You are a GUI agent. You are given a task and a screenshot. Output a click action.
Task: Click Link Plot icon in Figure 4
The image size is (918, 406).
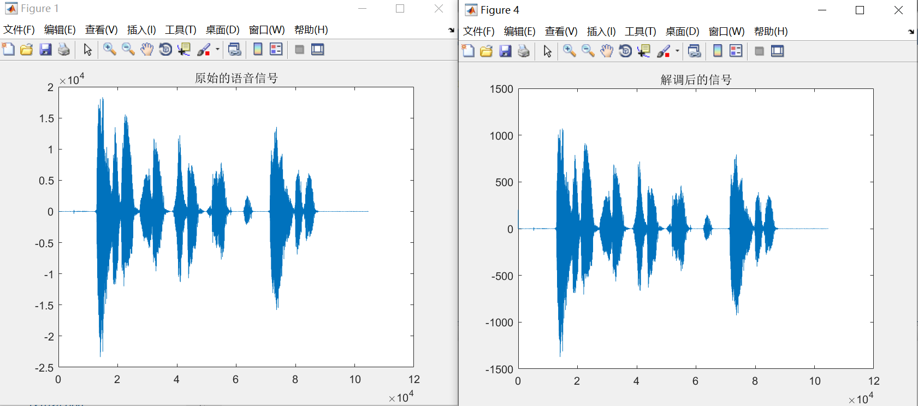pyautogui.click(x=695, y=51)
